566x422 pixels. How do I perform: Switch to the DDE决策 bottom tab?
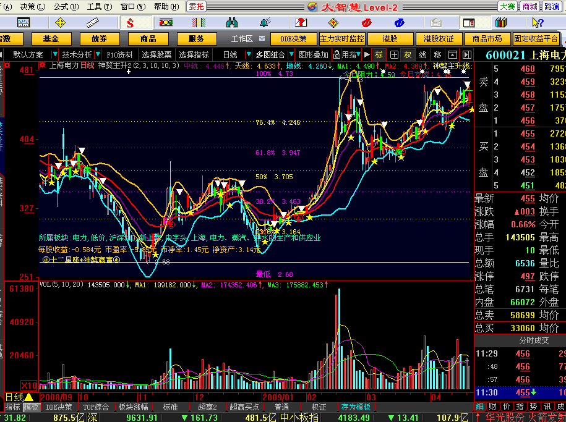[x=59, y=407]
